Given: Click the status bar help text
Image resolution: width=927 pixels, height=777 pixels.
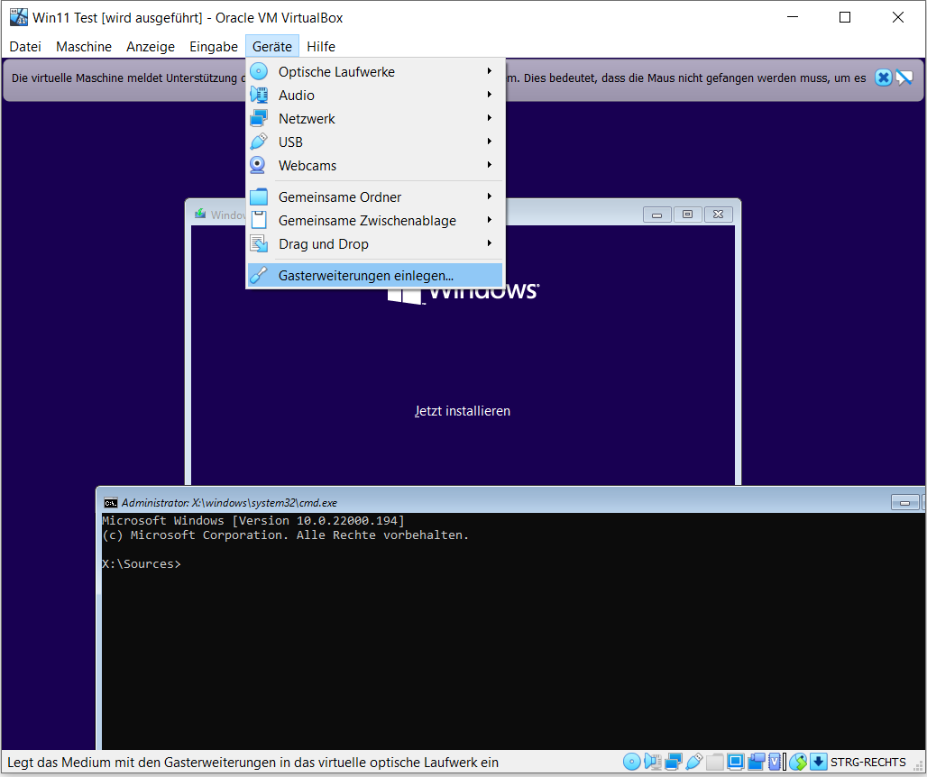Looking at the screenshot, I should coord(253,763).
